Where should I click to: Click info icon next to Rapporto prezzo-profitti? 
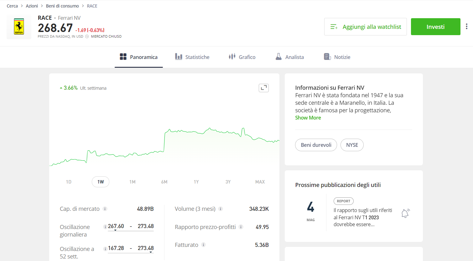click(x=241, y=227)
